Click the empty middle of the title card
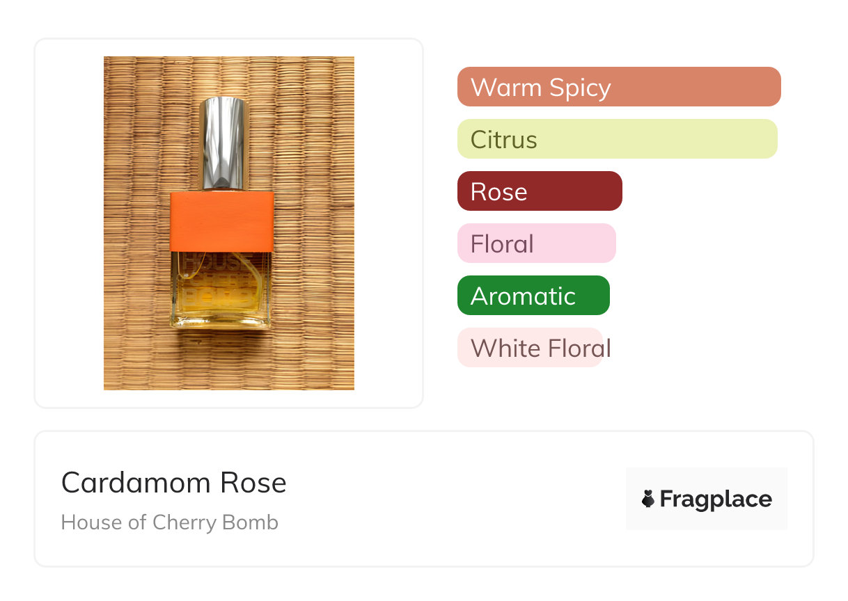848x601 pixels. coord(453,499)
